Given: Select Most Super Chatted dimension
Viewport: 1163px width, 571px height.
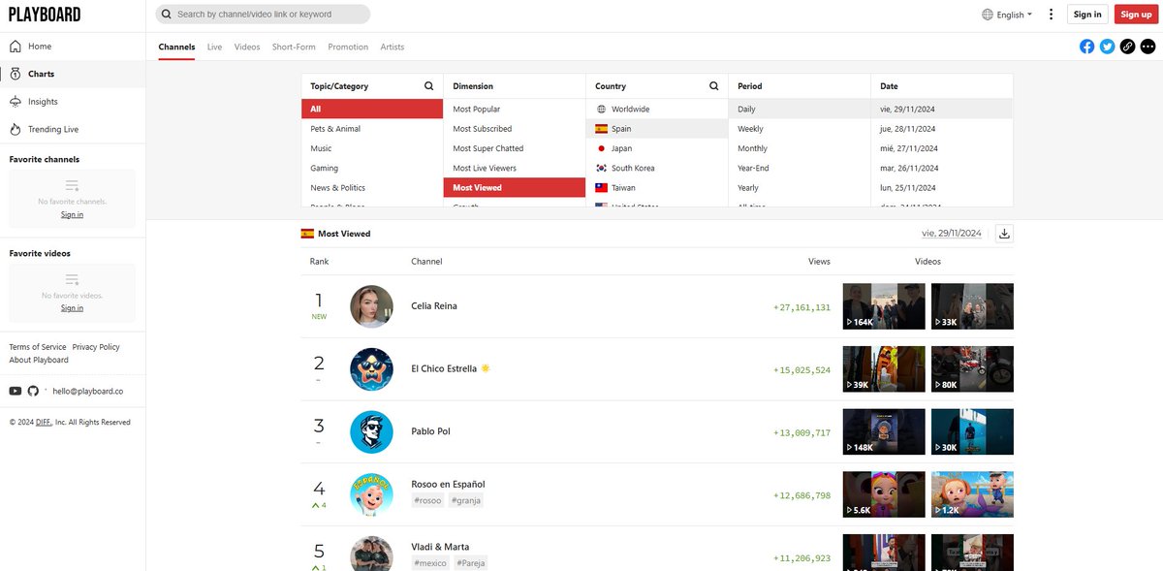Looking at the screenshot, I should click(515, 148).
